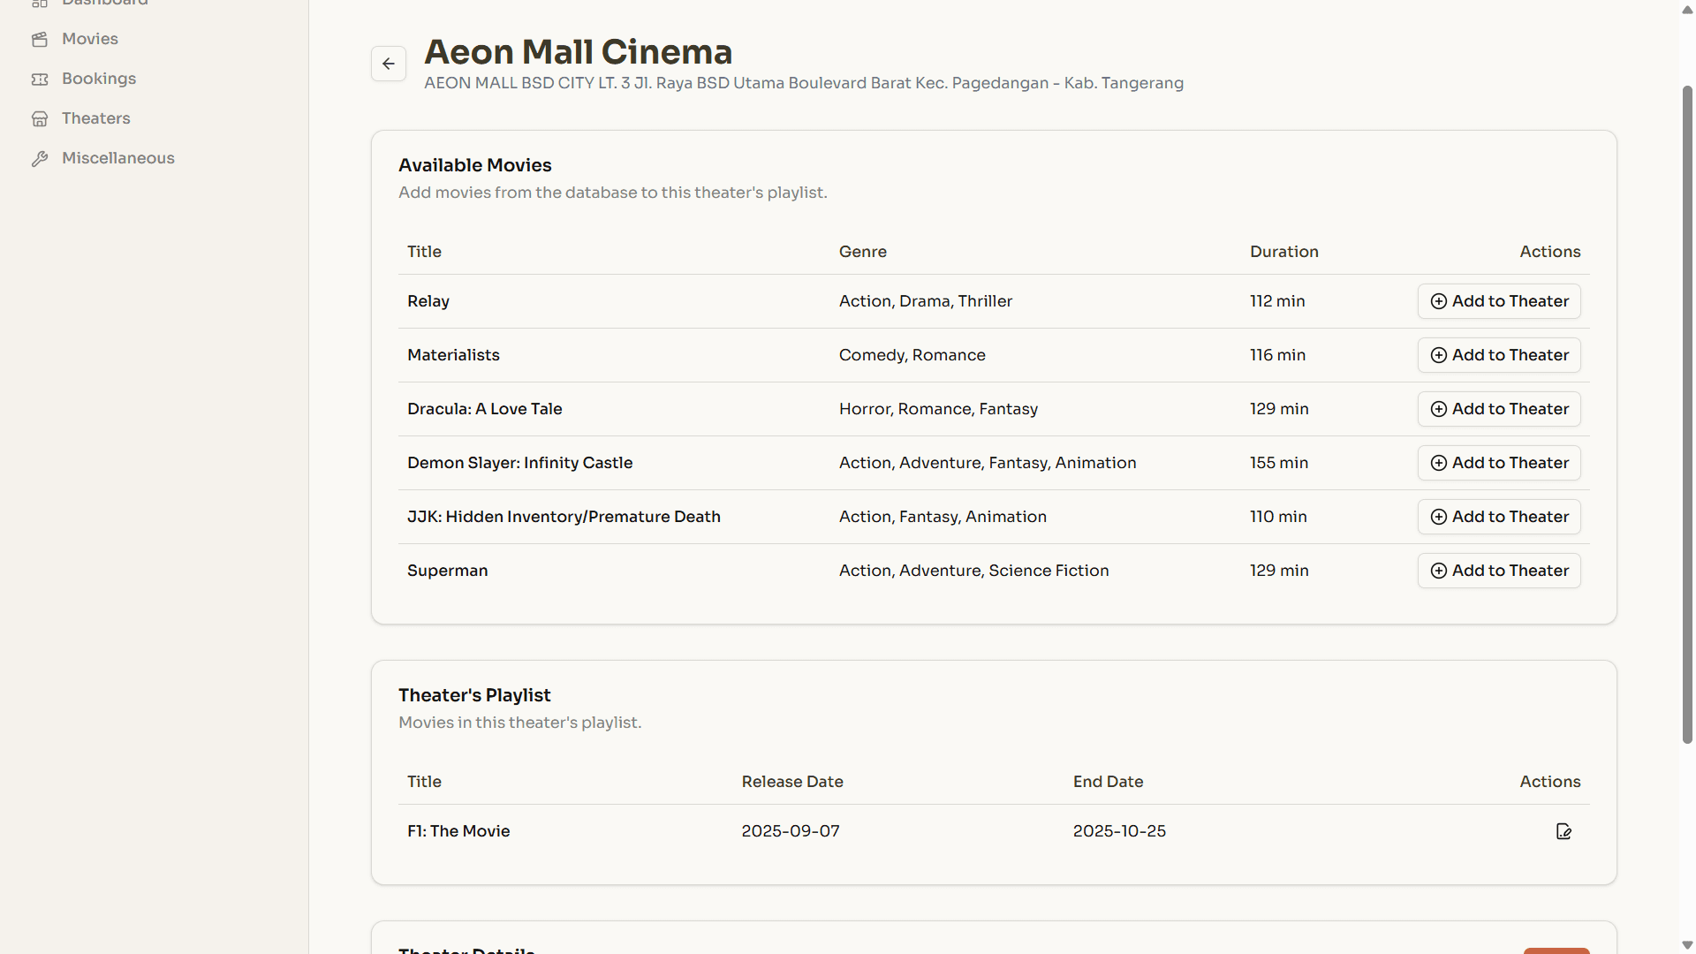Viewport: 1696px width, 954px height.
Task: Add Materialists to theater
Action: [1499, 355]
